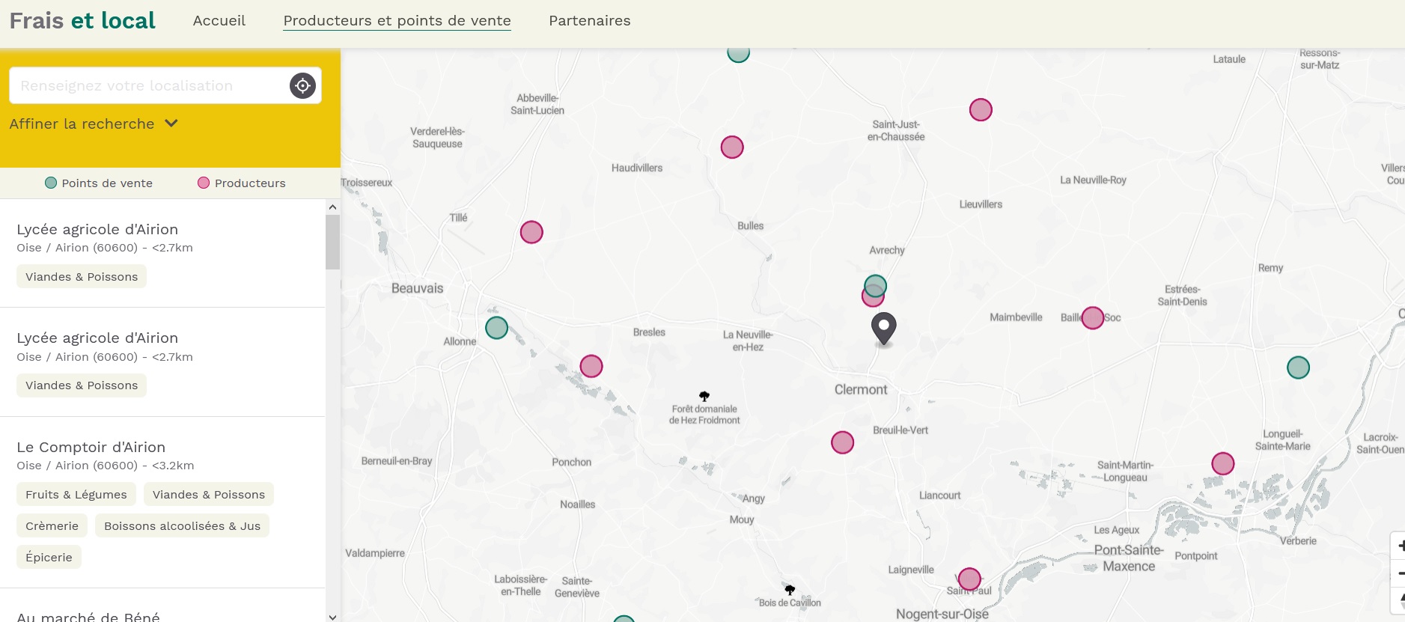Select the Crèmerie category tag
1405x622 pixels.
coord(52,526)
